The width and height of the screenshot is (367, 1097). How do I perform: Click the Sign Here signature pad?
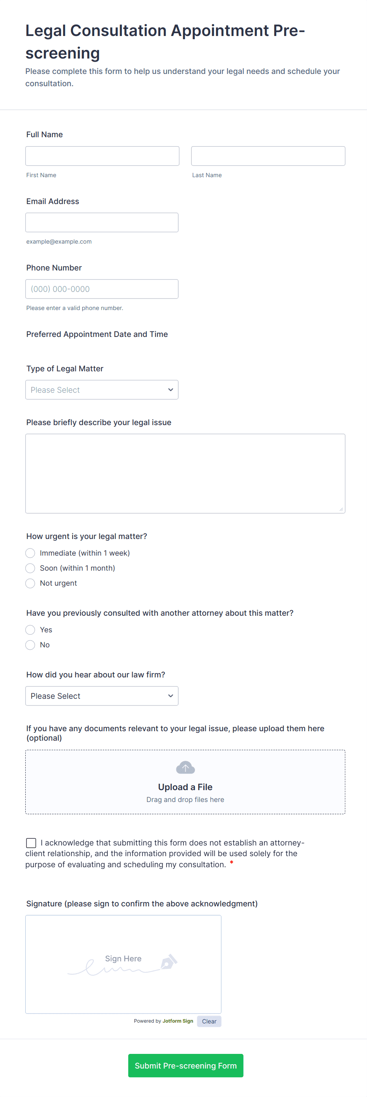click(123, 964)
